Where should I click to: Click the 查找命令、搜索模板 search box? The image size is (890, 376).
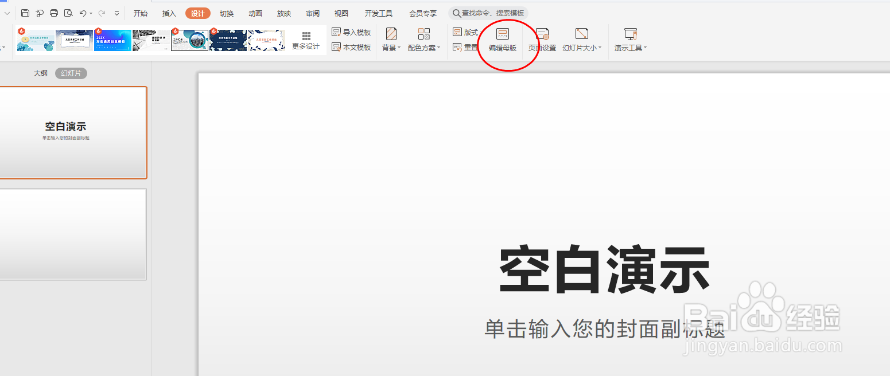[488, 13]
